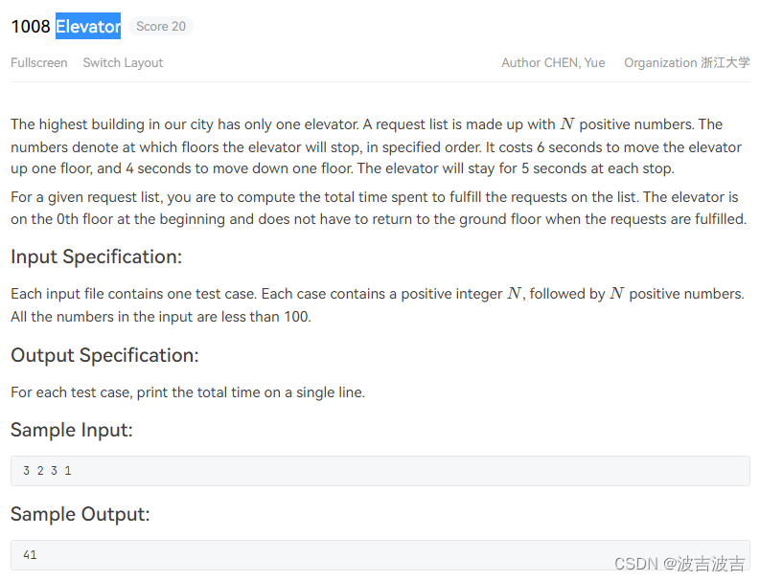Click the Output Specification heading

[x=104, y=355]
